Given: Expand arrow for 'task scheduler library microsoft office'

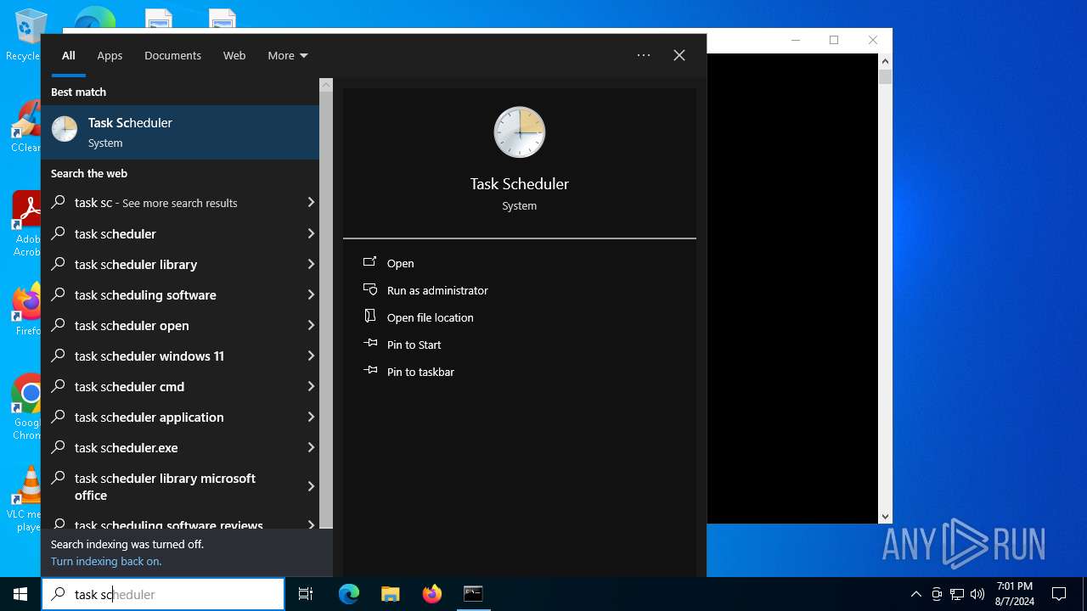Looking at the screenshot, I should [311, 486].
